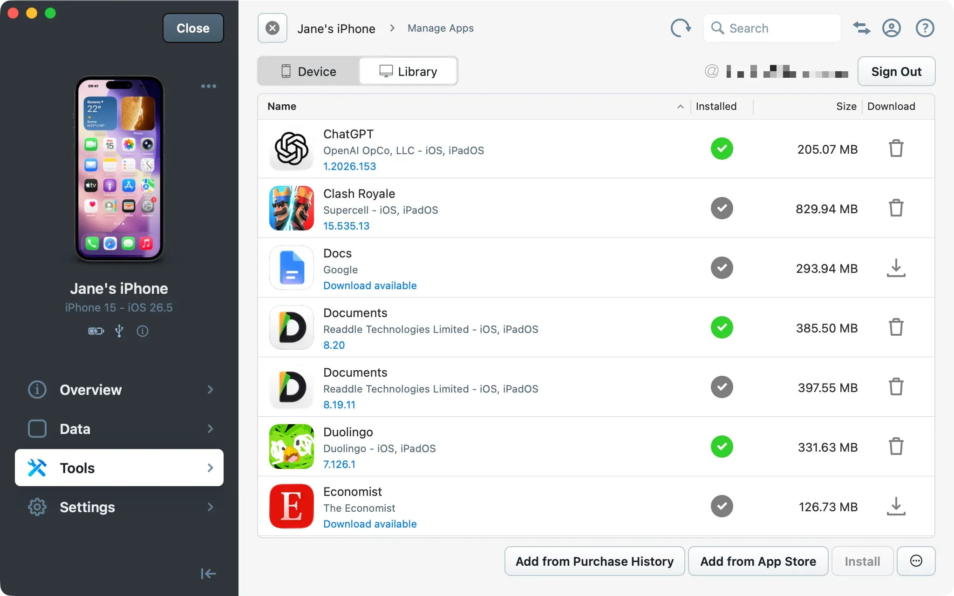Toggle Name column sort arrow

tap(680, 107)
